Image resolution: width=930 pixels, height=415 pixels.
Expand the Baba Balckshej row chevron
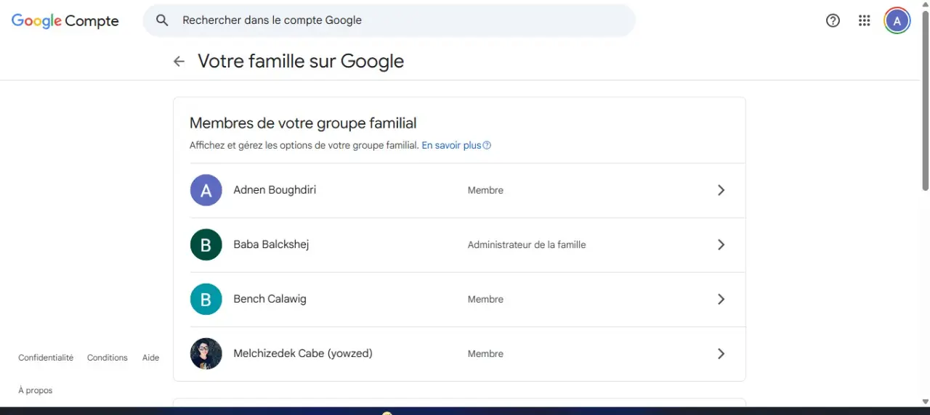click(x=721, y=245)
